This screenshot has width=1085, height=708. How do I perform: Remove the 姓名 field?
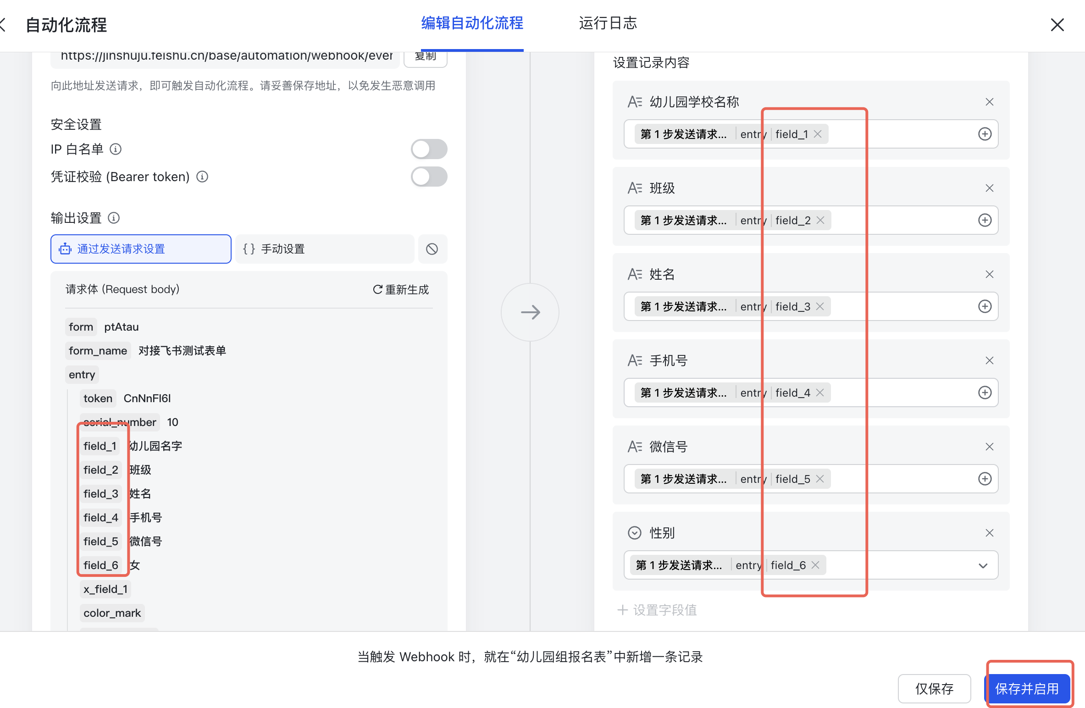989,274
